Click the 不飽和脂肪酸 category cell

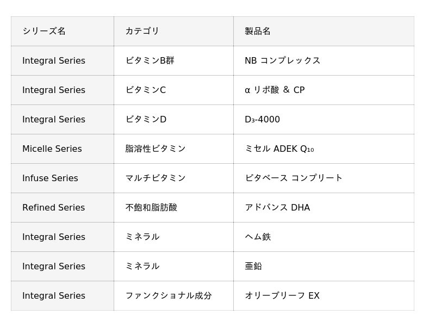pyautogui.click(x=173, y=207)
